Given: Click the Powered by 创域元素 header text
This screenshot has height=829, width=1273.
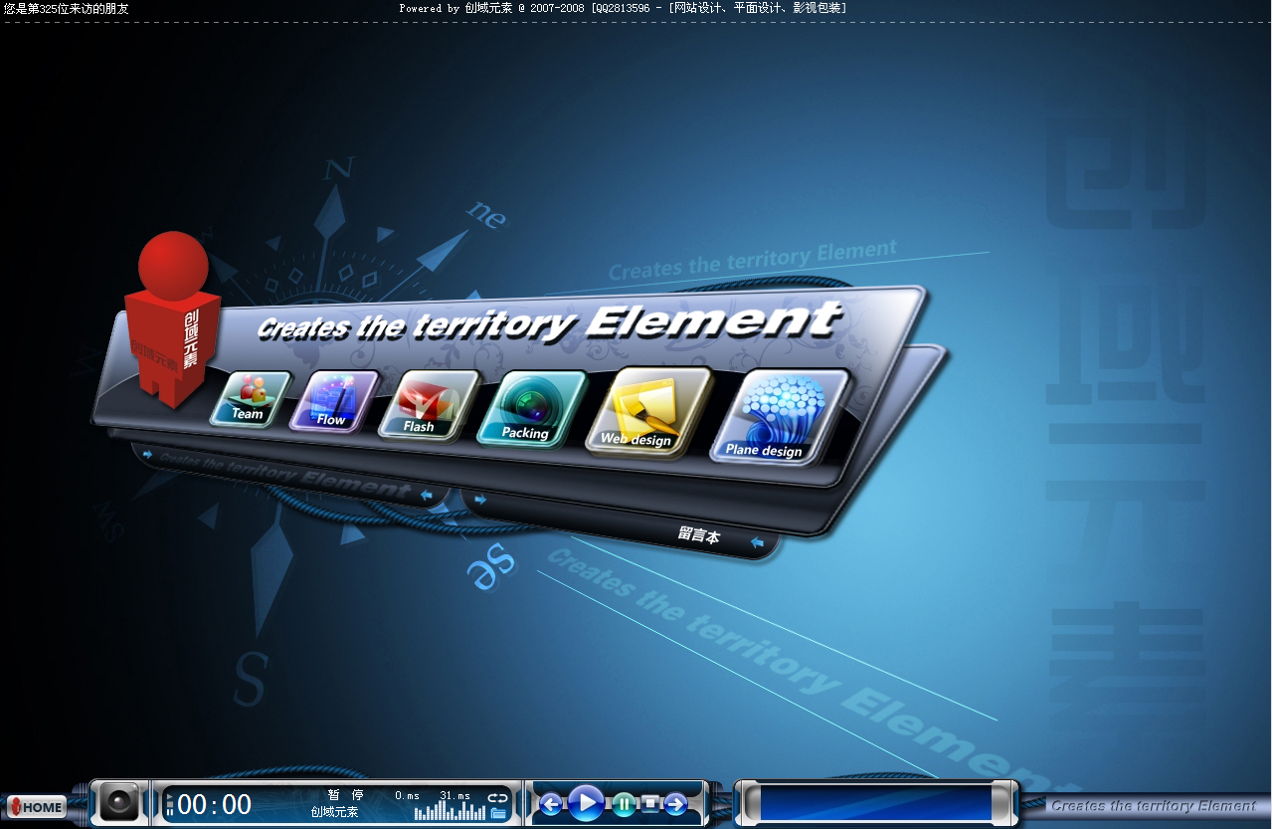Looking at the screenshot, I should click(623, 8).
